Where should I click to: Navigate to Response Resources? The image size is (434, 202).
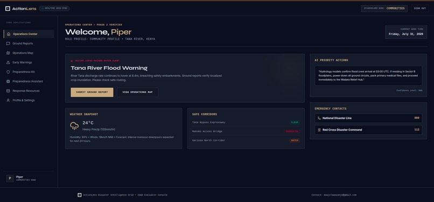click(29, 91)
